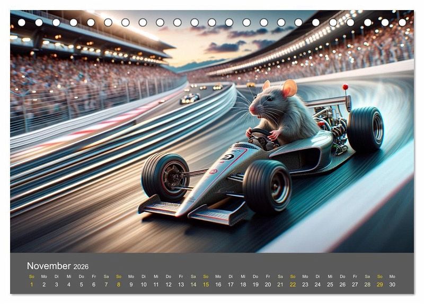Image resolution: width=424 pixels, height=304 pixels.
Task: Select date 23 in the calendar row
Action: 305,284
